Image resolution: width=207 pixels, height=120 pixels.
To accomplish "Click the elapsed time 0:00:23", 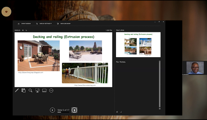I will tap(17, 30).
